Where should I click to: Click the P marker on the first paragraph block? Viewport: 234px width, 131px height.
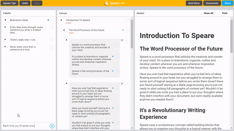pos(122,40)
